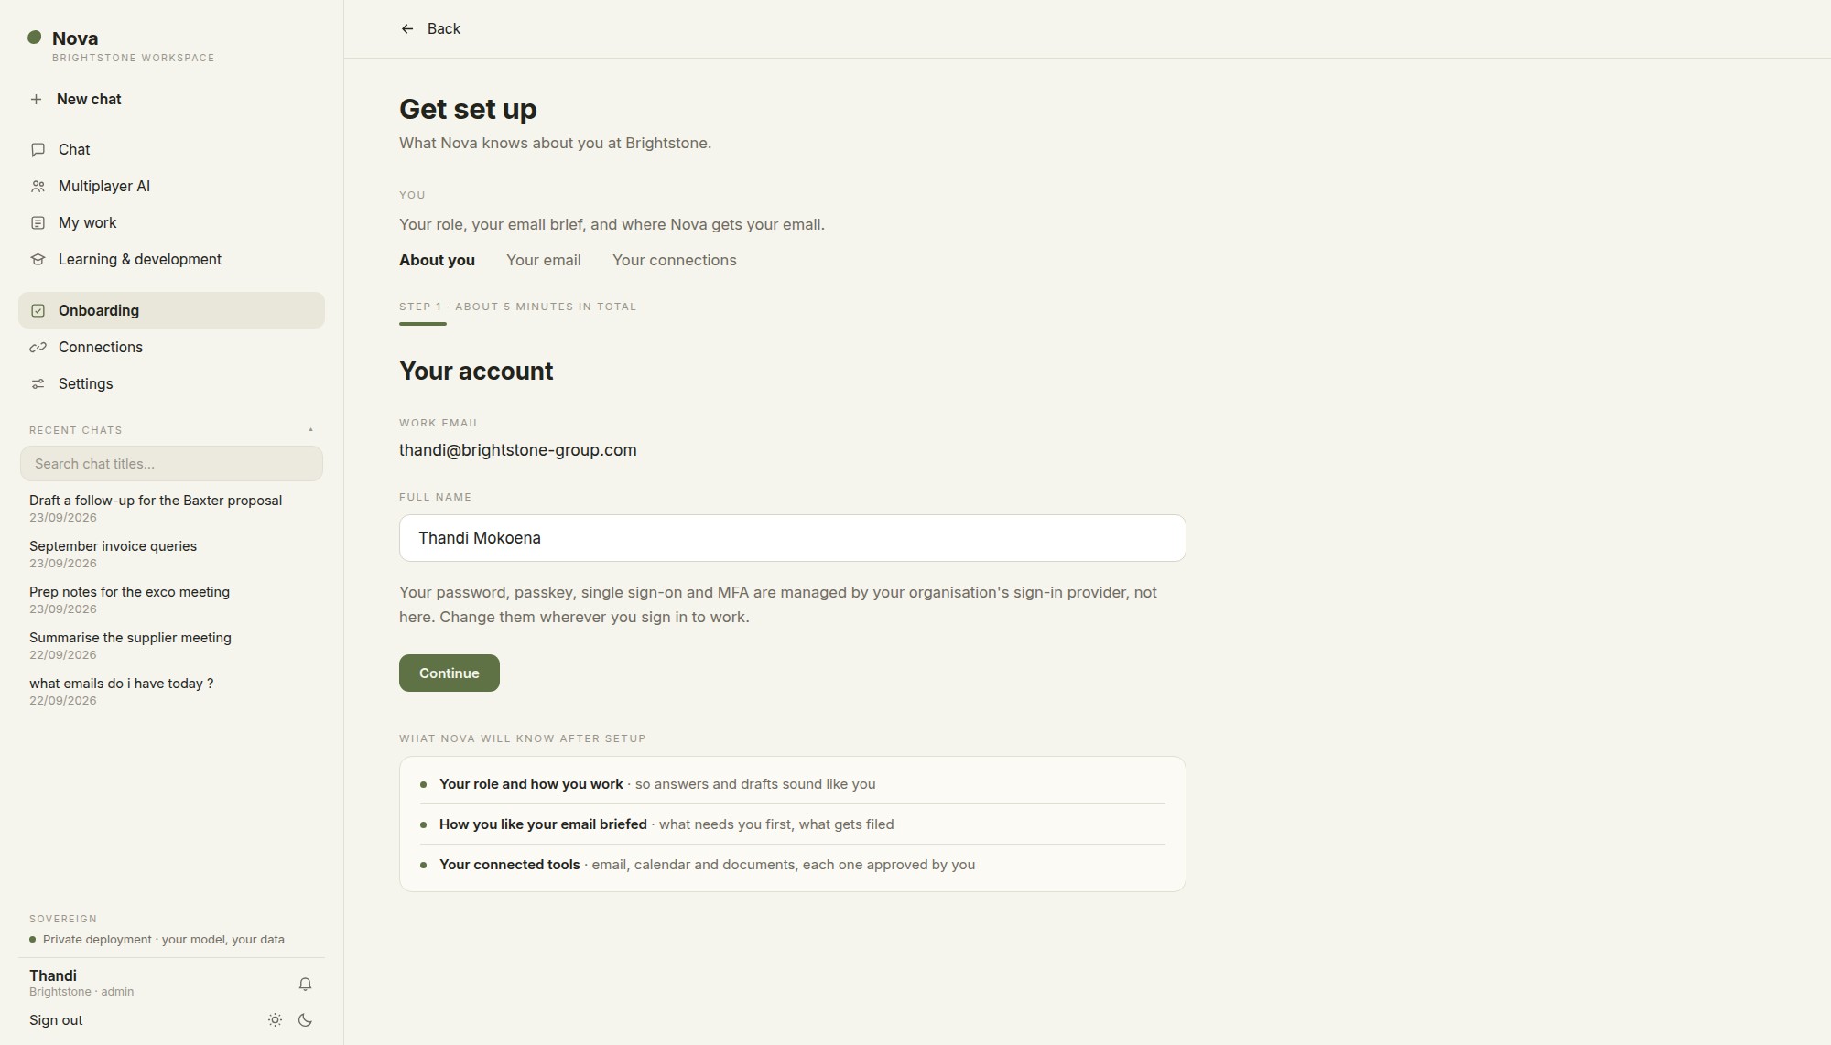Open the Connections page
Viewport: 1831px width, 1045px height.
[x=171, y=348]
